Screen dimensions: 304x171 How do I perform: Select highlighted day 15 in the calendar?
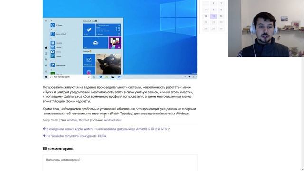coord(213,16)
